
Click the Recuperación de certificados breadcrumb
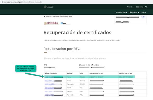point(62,16)
